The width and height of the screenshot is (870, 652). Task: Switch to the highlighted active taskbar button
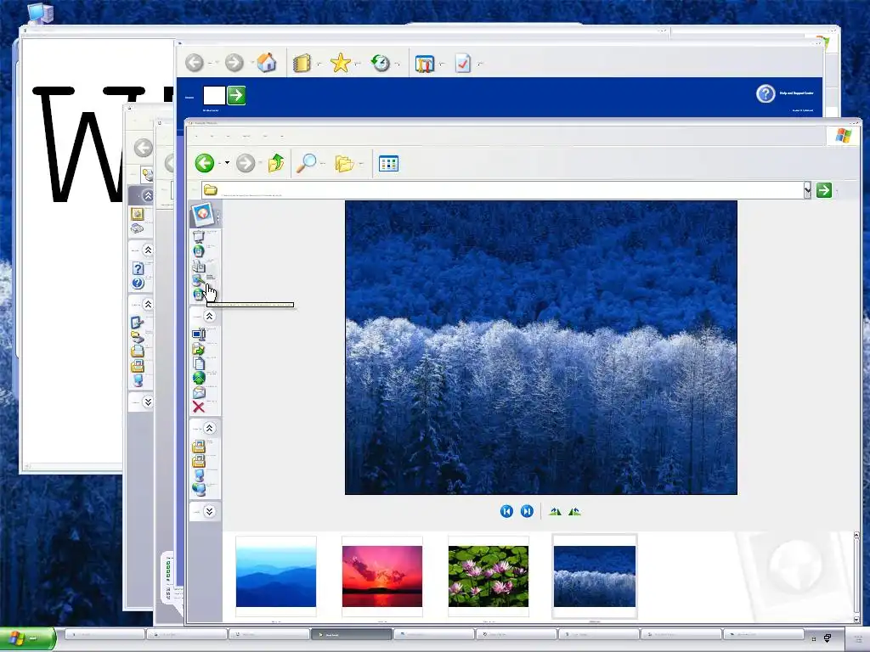pyautogui.click(x=351, y=634)
